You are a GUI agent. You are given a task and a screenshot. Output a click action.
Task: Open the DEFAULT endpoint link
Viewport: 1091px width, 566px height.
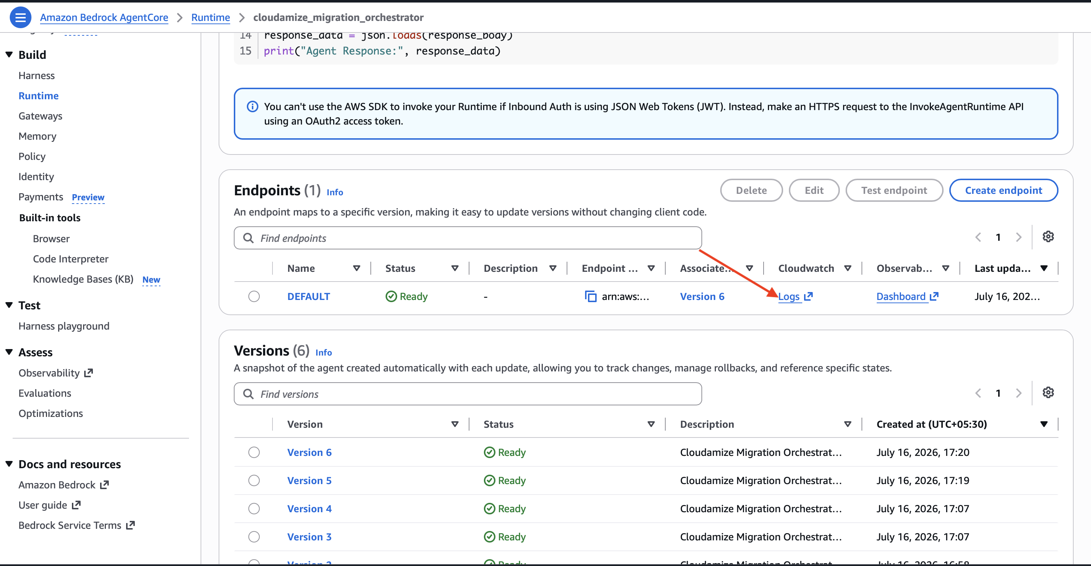tap(308, 297)
